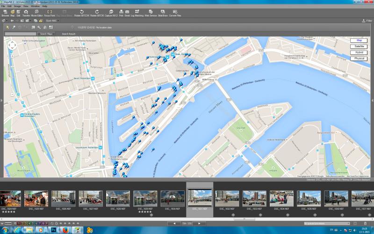Open Photoshop from taskbar

point(54,230)
